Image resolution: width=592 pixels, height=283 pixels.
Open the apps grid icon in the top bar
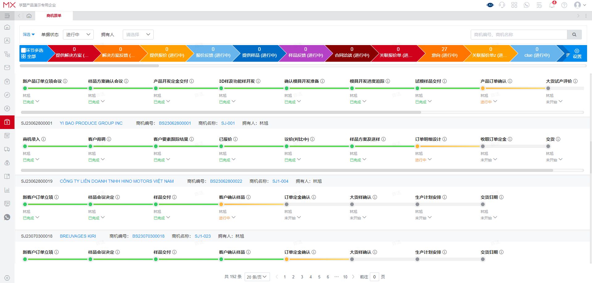[514, 5]
